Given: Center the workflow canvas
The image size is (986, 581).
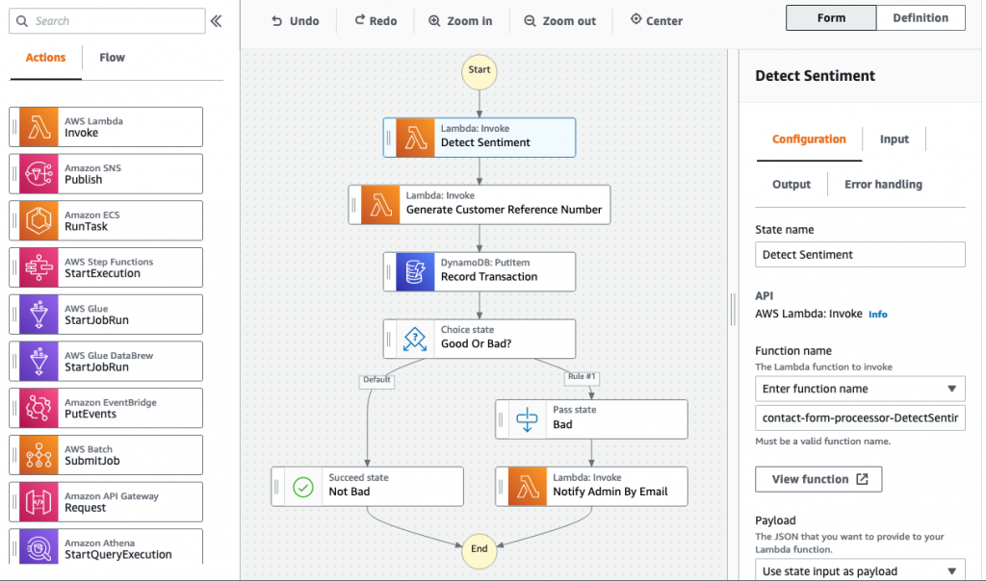Looking at the screenshot, I should 657,21.
